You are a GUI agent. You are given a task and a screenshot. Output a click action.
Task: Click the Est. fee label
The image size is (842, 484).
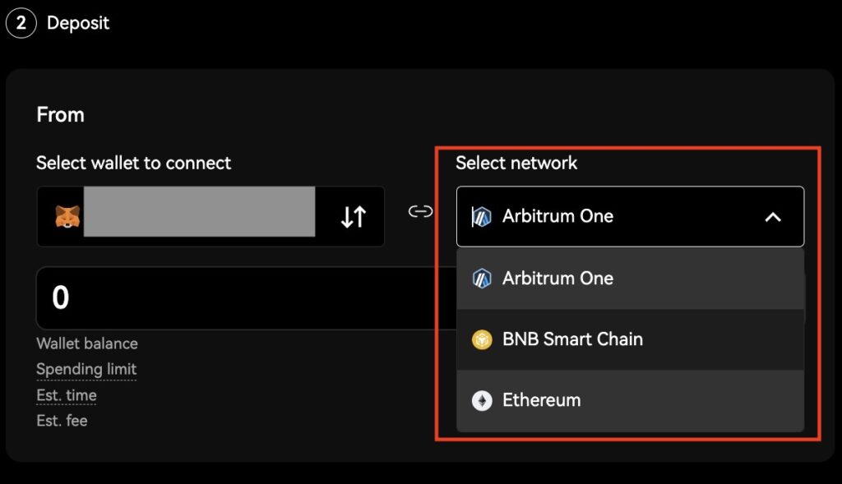coord(62,421)
